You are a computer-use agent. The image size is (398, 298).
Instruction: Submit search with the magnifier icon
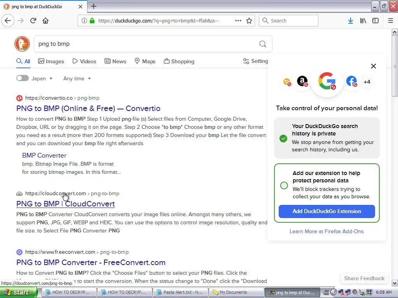pos(263,44)
